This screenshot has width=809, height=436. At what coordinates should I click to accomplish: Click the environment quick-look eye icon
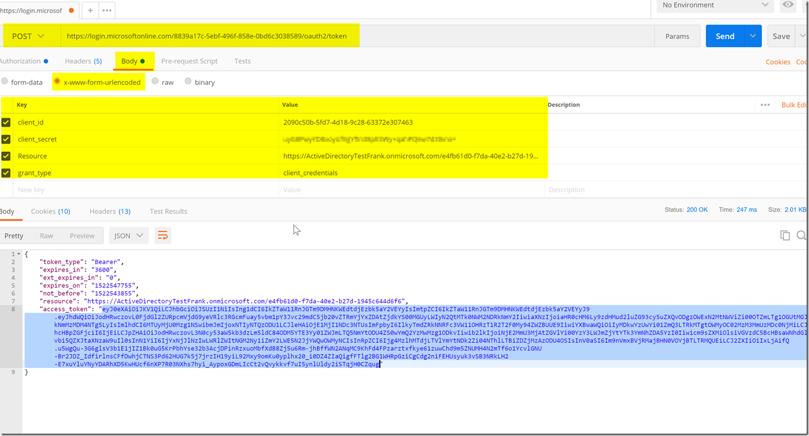click(x=788, y=5)
